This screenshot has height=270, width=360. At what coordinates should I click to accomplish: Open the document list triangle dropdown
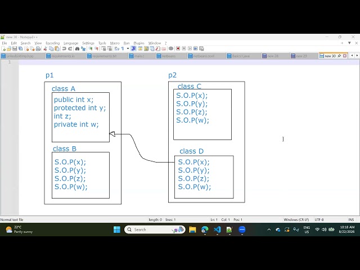coord(349,43)
